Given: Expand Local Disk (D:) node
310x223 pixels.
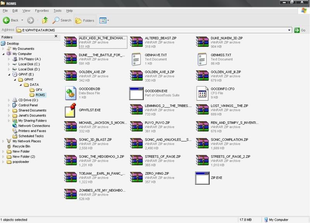Looking at the screenshot, I should pyautogui.click(x=9, y=69).
